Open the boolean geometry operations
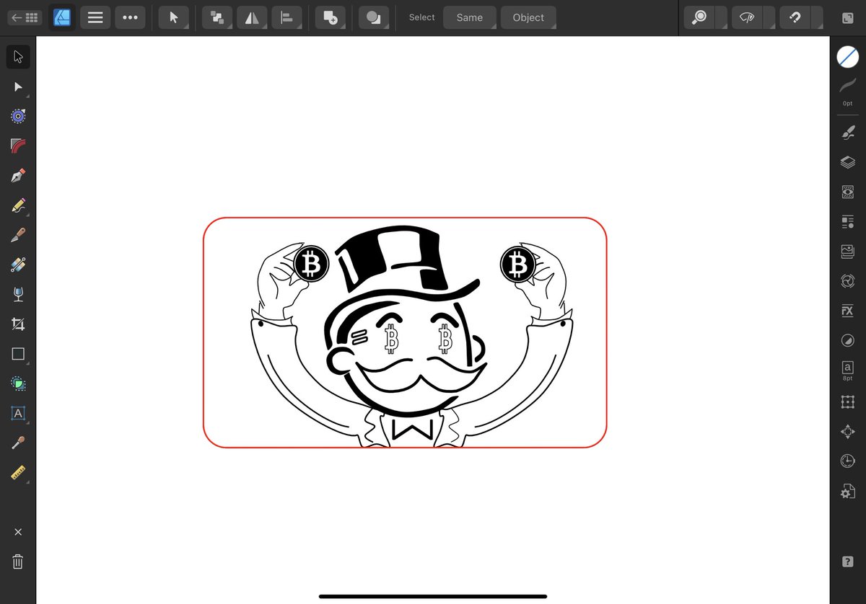Screen dimensions: 866x604 374,17
